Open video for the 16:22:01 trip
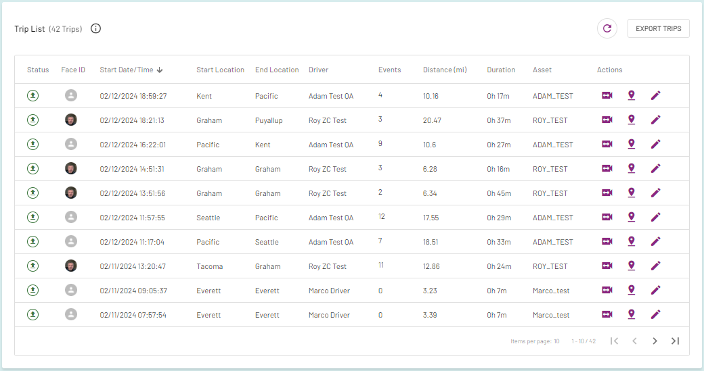The width and height of the screenshot is (704, 371). [x=607, y=144]
